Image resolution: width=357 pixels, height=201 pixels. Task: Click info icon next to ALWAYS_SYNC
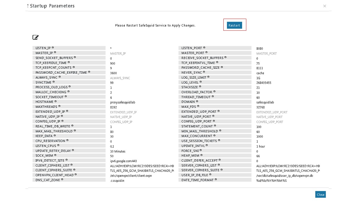60,77
